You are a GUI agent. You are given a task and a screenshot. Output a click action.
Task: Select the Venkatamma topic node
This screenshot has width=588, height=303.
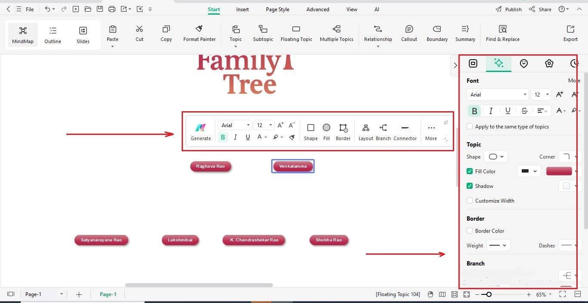(293, 166)
